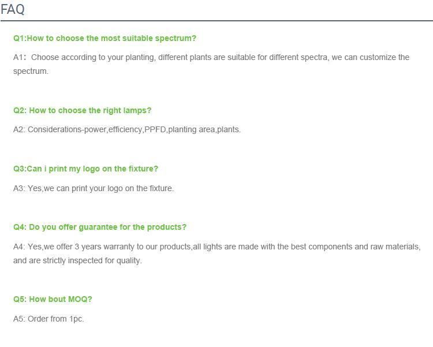Select Q5 asking about MOQ
The width and height of the screenshot is (433, 347).
[53, 299]
